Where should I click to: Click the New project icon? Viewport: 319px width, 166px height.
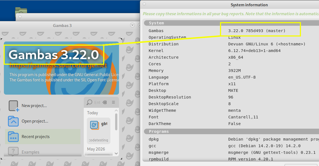(14, 106)
